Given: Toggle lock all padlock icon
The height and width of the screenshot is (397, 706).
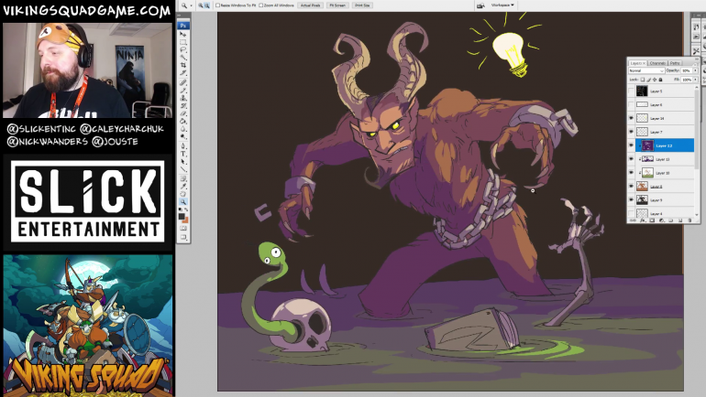Looking at the screenshot, I should (x=660, y=80).
